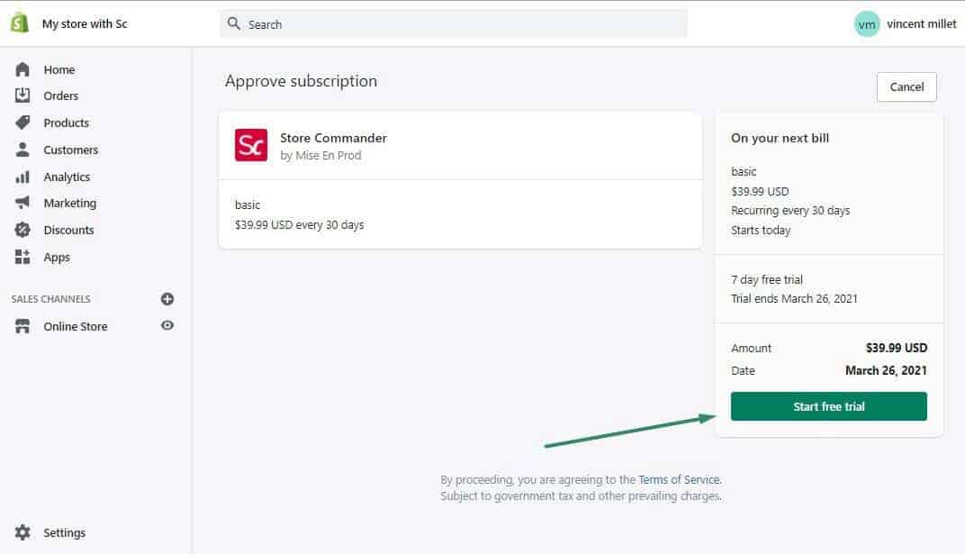Click the Store Commander app title
The height and width of the screenshot is (554, 965).
point(334,138)
